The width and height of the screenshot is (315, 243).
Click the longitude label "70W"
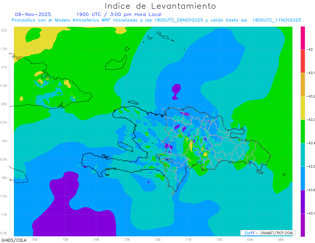pos(219,239)
